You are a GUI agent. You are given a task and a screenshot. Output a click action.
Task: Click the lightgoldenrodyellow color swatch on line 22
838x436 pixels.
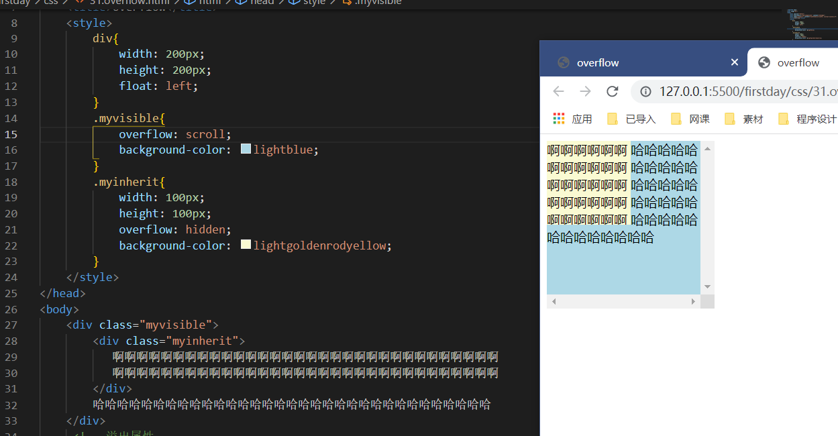(246, 245)
